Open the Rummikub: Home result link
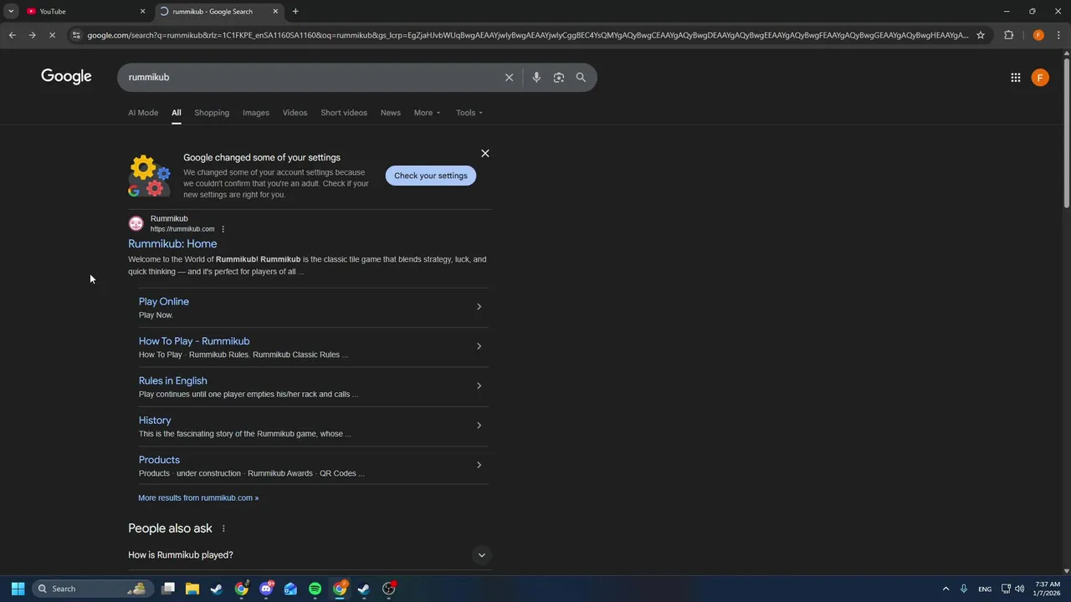 tap(172, 244)
